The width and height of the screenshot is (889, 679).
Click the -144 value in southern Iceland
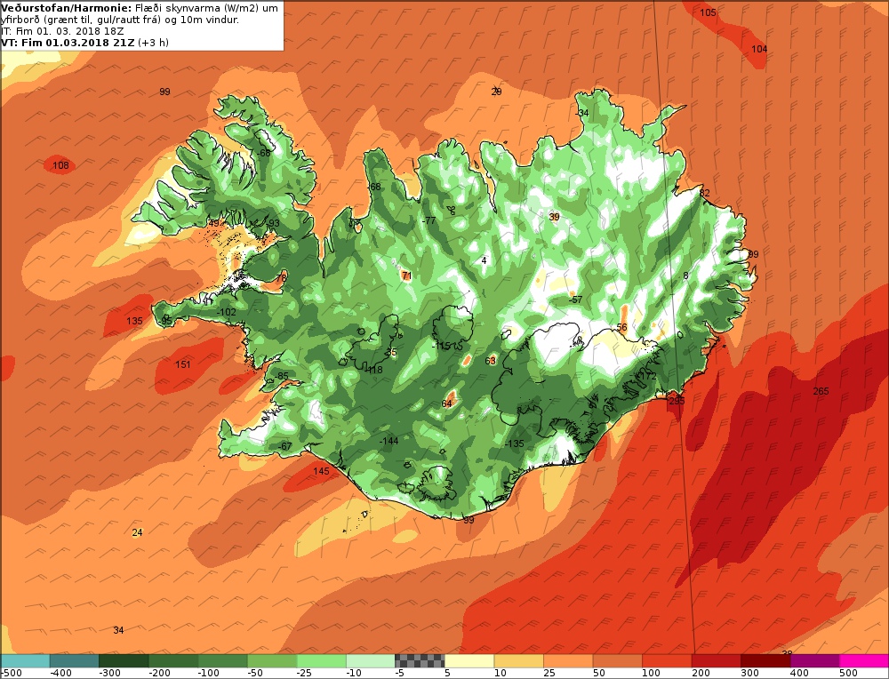pos(389,441)
